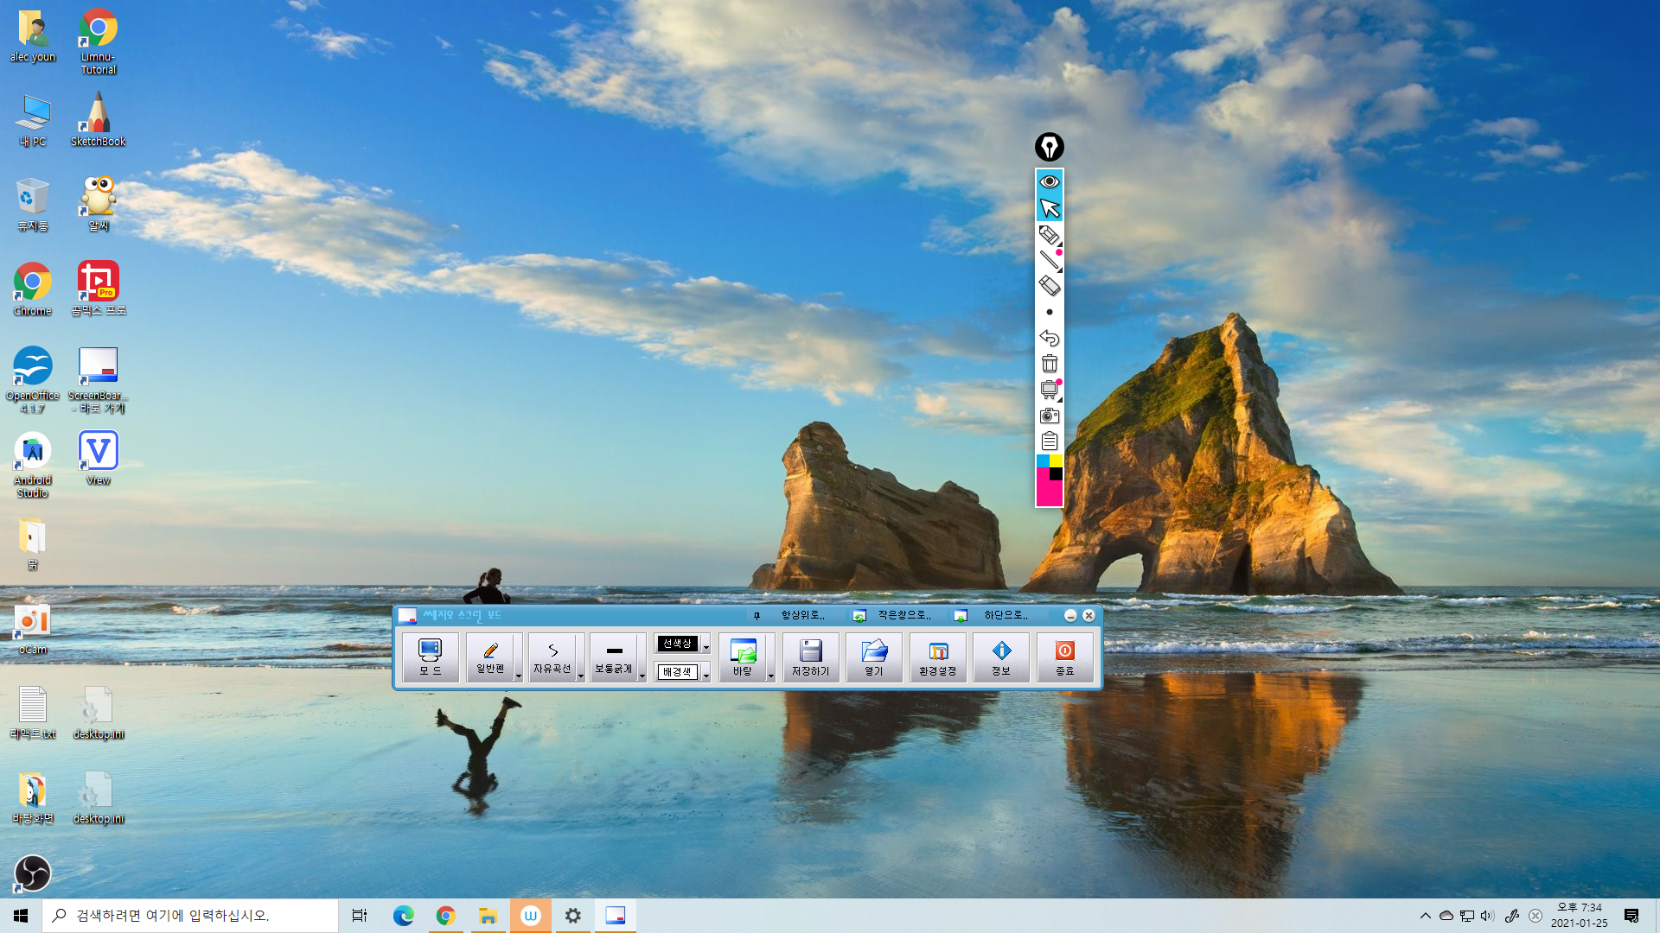Toggle the always-on-top pin (항상위로)
Viewport: 1660px width, 933px height.
pos(791,615)
